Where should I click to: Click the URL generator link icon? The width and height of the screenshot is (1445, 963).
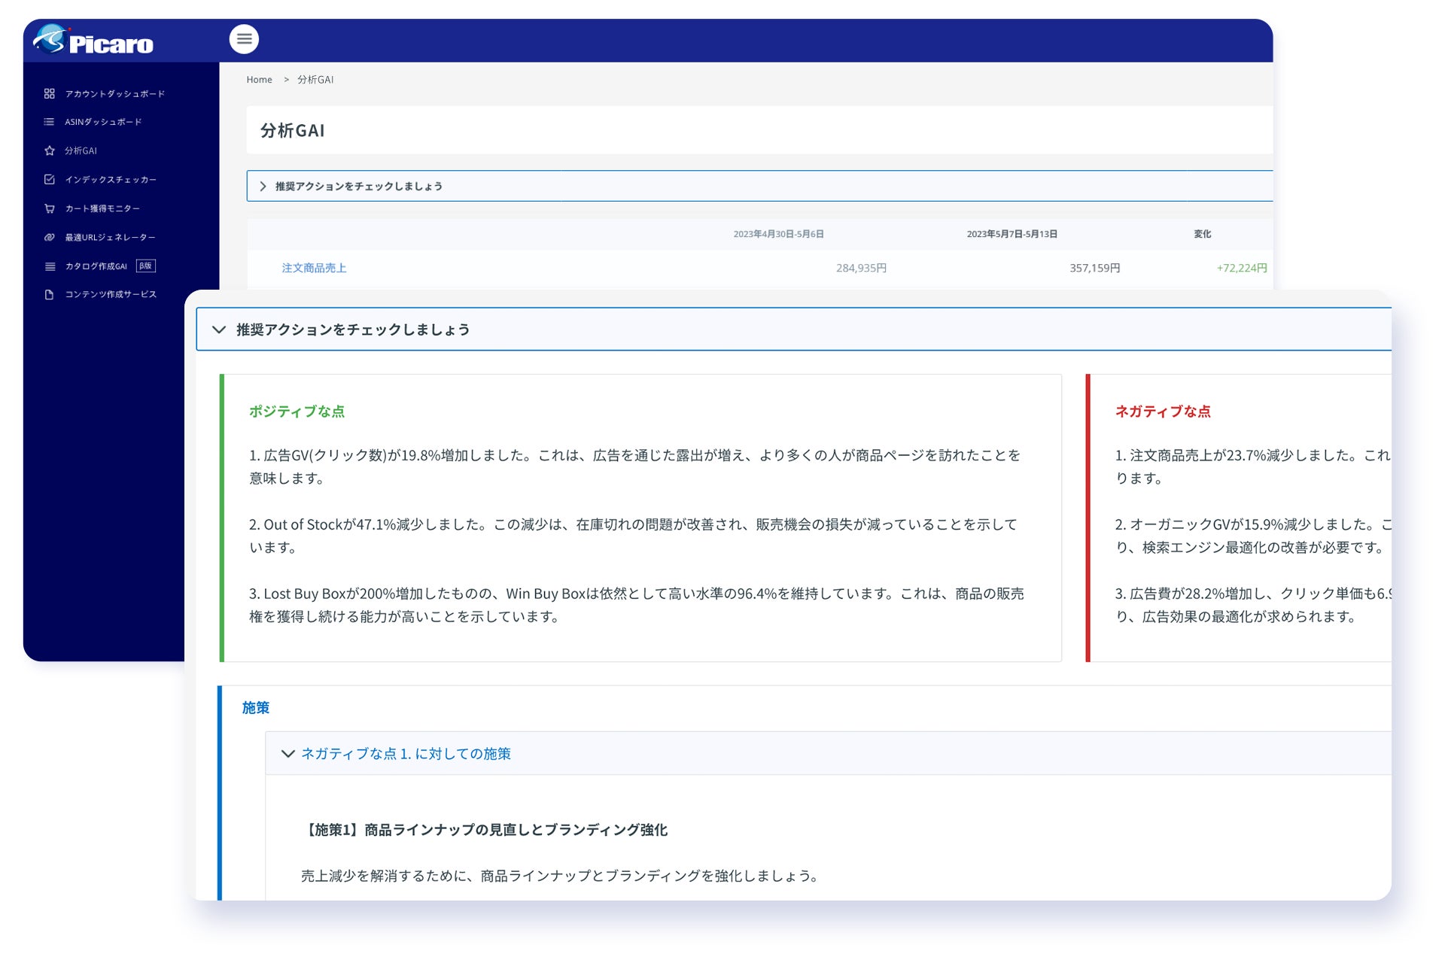pos(50,238)
